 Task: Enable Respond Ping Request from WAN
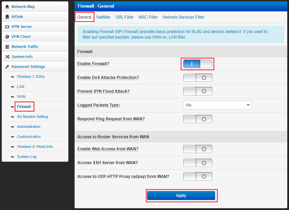198,119
